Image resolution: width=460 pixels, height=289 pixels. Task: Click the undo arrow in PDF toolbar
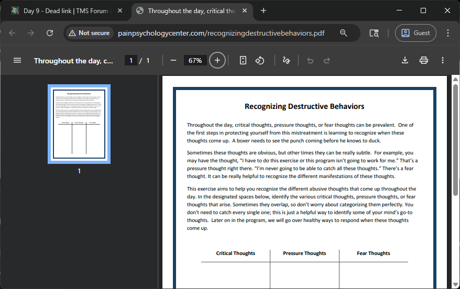(x=310, y=60)
